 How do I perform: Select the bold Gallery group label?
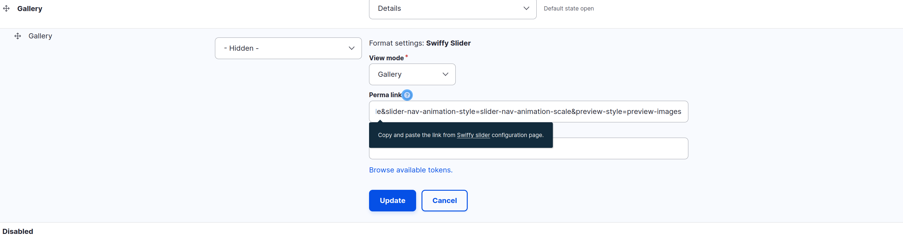pyautogui.click(x=30, y=8)
